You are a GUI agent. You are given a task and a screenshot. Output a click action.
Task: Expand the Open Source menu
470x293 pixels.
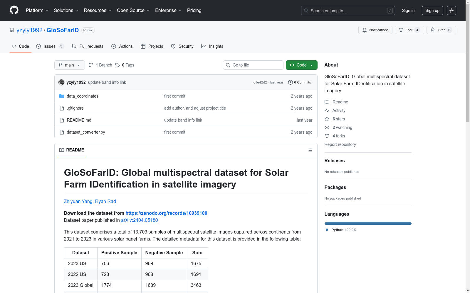point(133,10)
